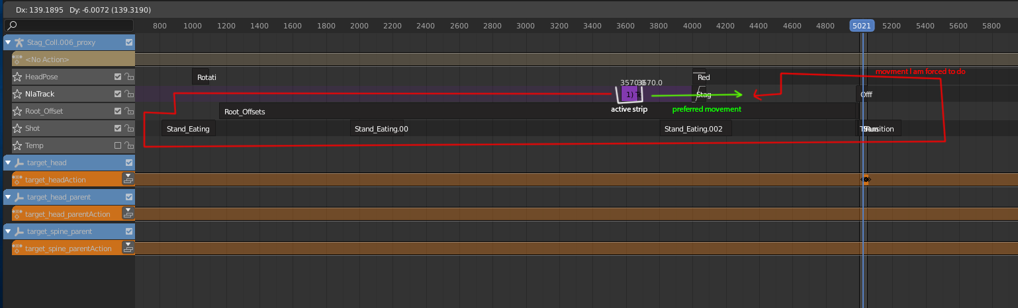Screen dimensions: 1018x308
Task: Click the target_head_parent object icon
Action: tap(19, 197)
